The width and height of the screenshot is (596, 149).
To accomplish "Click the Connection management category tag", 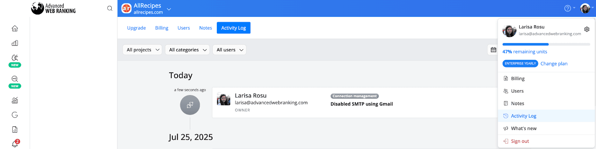I will [x=355, y=96].
